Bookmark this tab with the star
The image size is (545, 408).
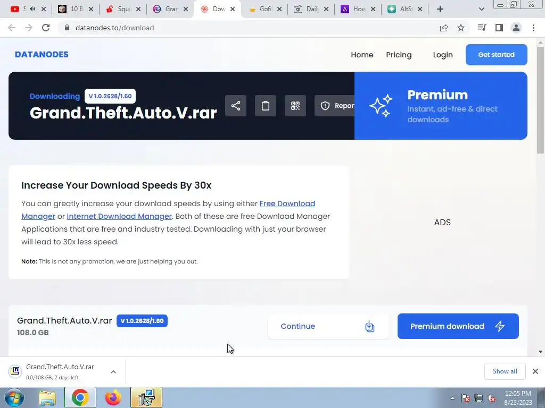461,28
